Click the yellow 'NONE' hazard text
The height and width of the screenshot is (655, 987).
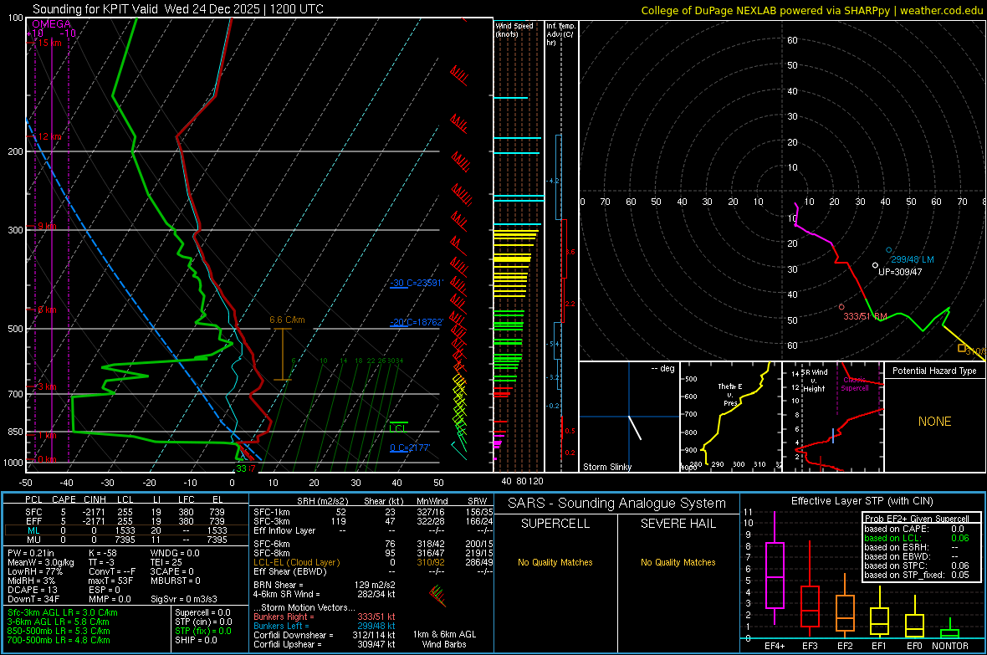[934, 422]
